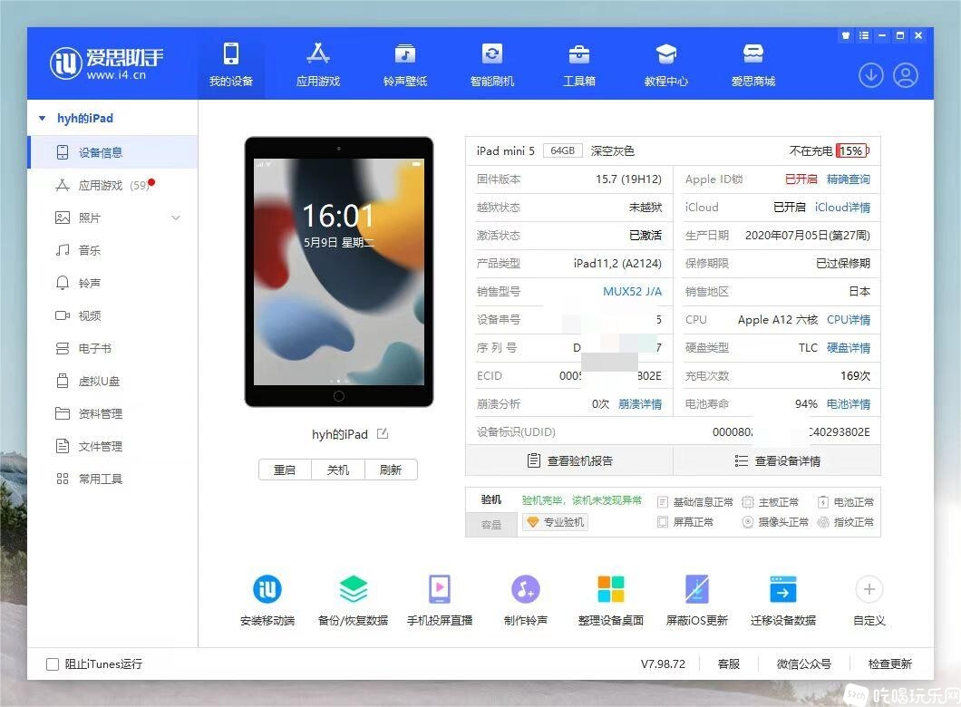Image resolution: width=961 pixels, height=707 pixels.
Task: Click the 重启 restart button
Action: click(x=285, y=470)
